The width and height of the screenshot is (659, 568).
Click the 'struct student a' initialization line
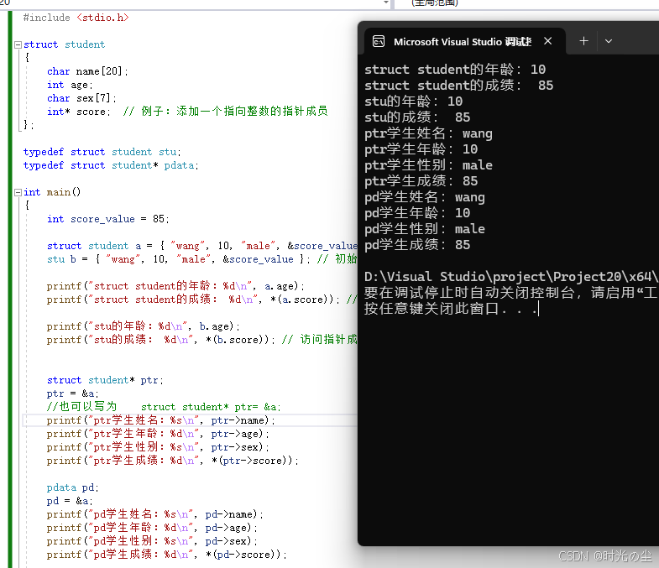click(202, 246)
